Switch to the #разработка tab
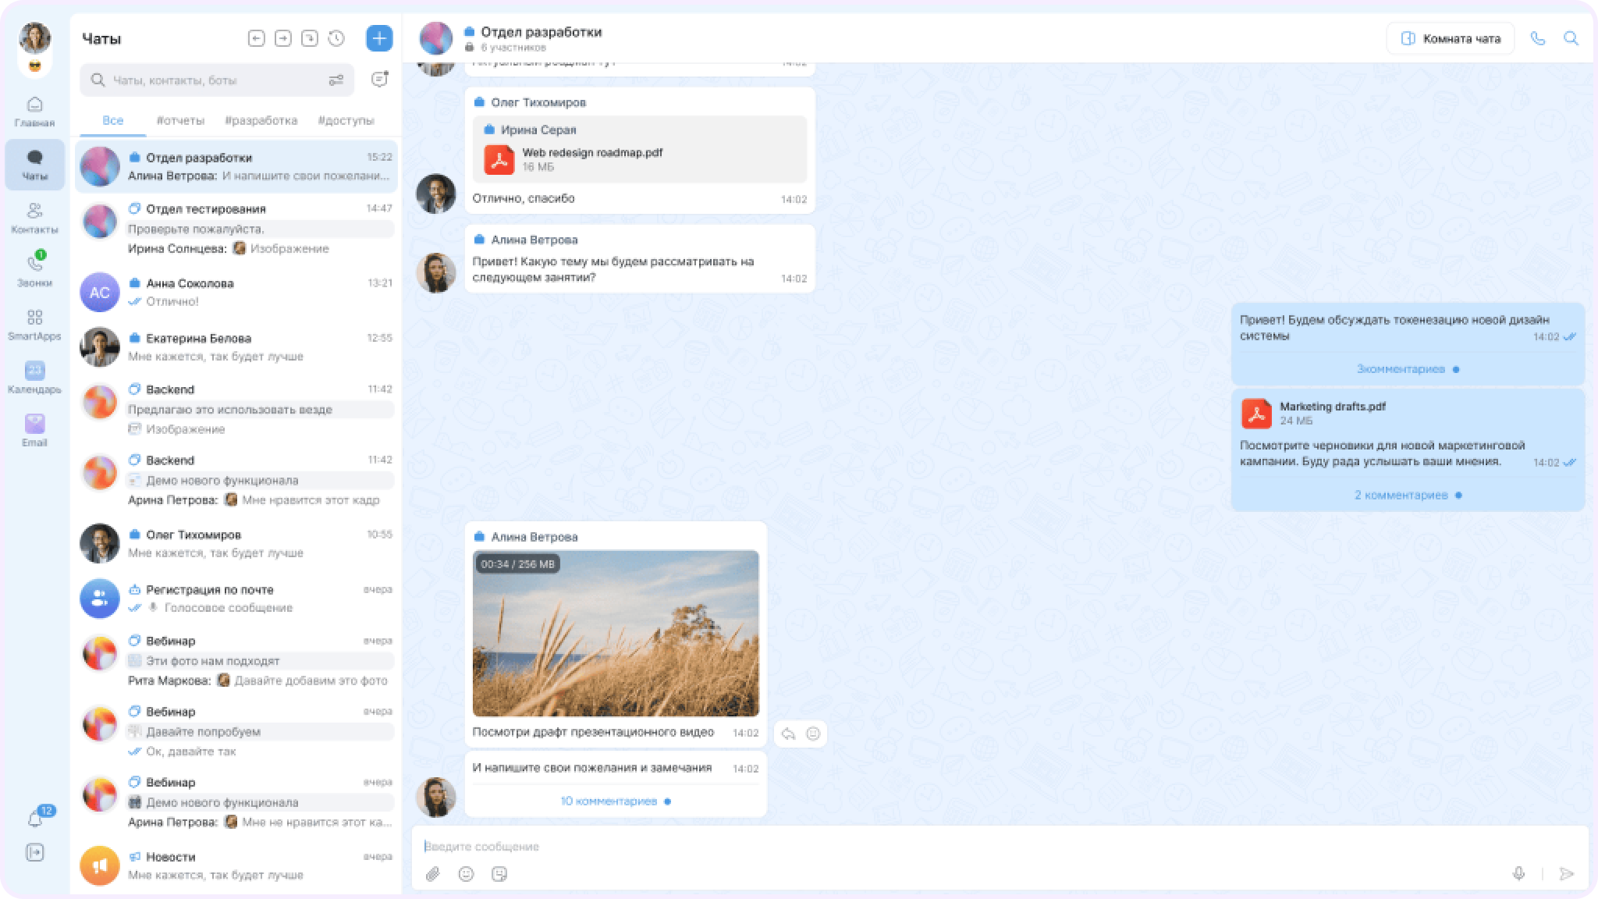Image resolution: width=1598 pixels, height=899 pixels. [x=261, y=120]
